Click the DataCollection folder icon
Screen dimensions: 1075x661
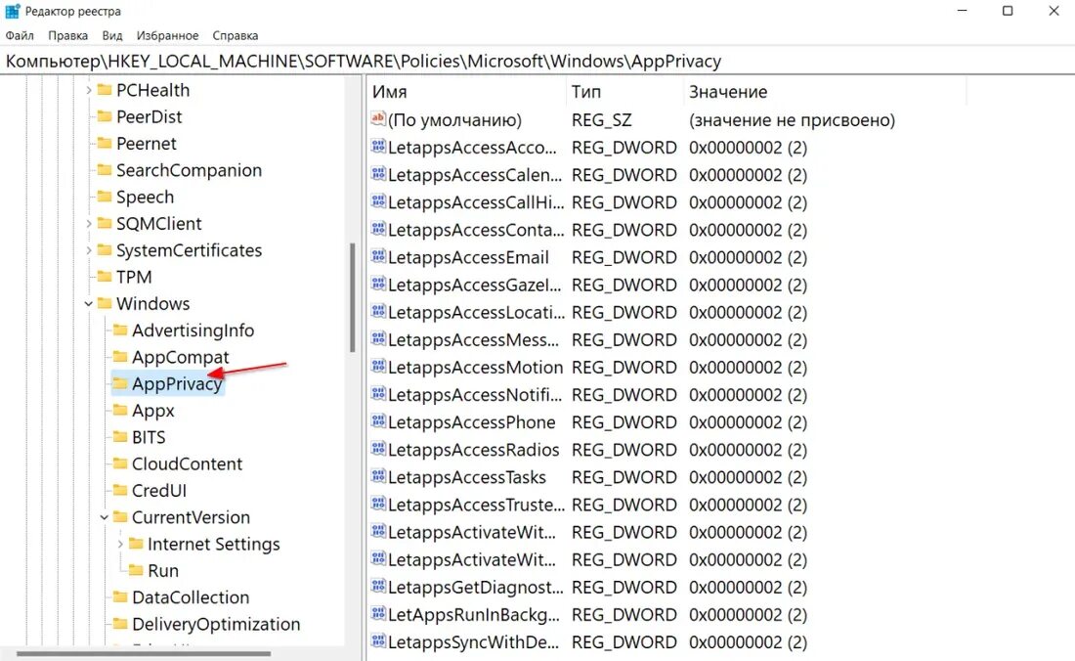[120, 596]
